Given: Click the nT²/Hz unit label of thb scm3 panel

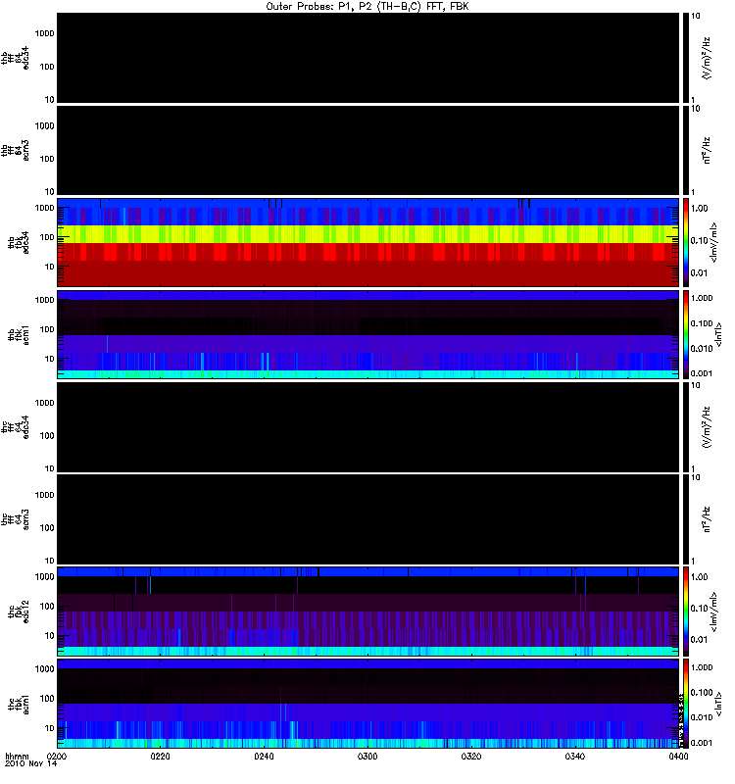Looking at the screenshot, I should click(706, 150).
